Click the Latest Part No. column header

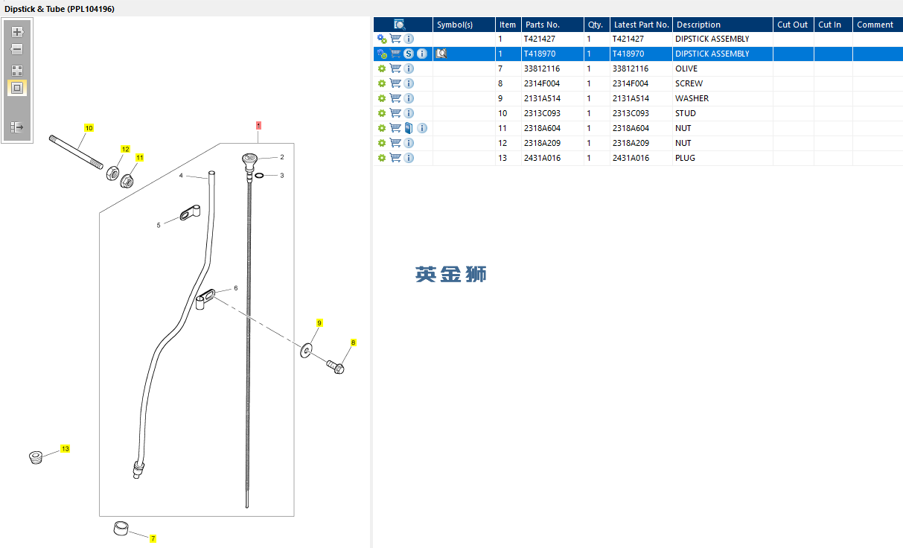(x=641, y=25)
